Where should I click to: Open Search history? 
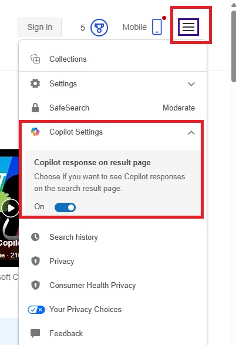[x=113, y=237]
